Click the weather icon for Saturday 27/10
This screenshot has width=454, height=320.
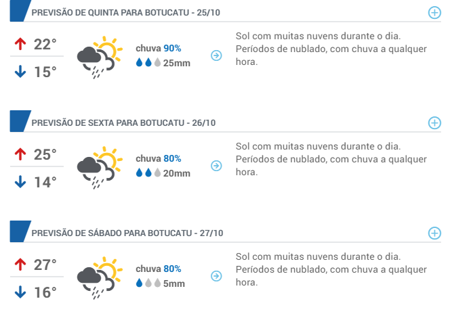point(100,277)
